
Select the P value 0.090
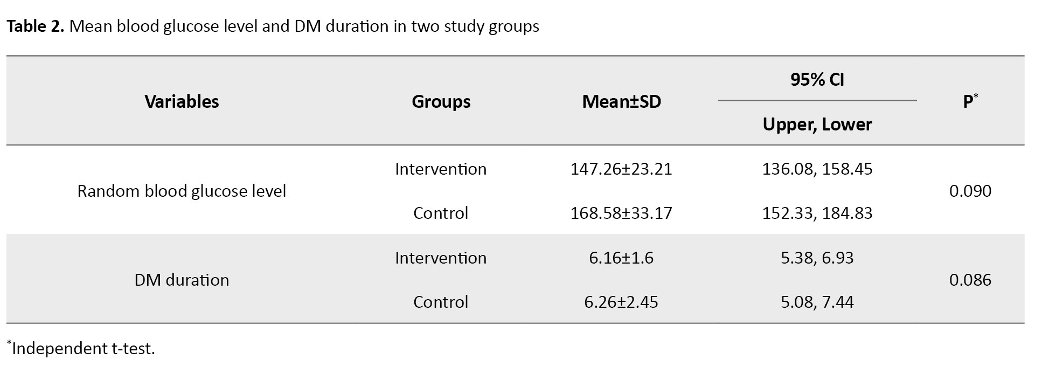coord(970,191)
